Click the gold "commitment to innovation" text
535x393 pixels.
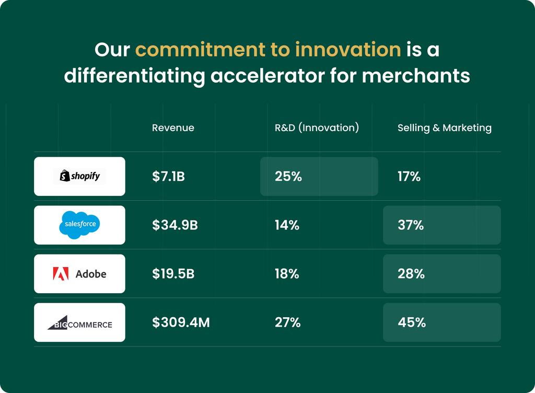(x=268, y=50)
